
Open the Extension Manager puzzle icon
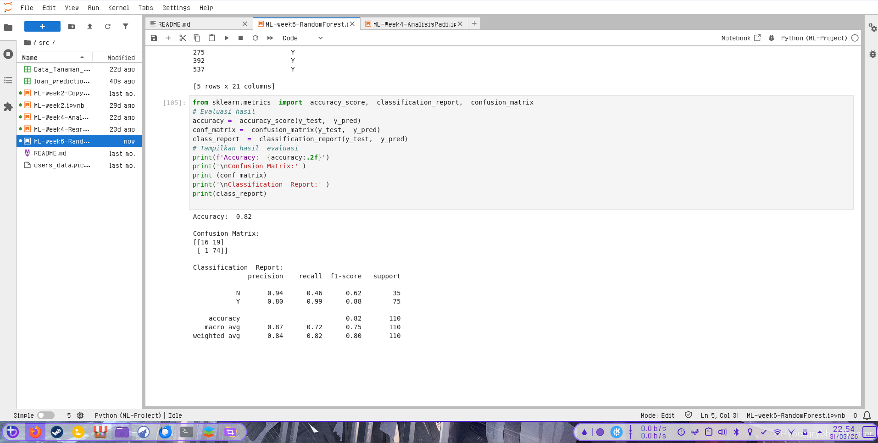[8, 107]
